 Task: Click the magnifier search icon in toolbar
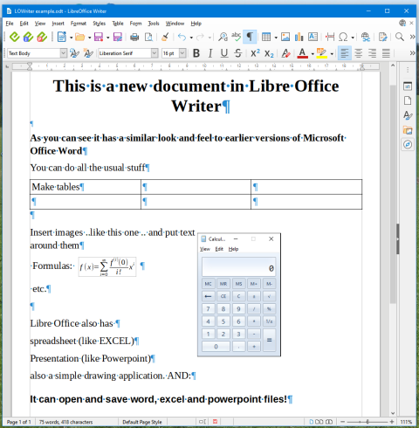(400, 37)
